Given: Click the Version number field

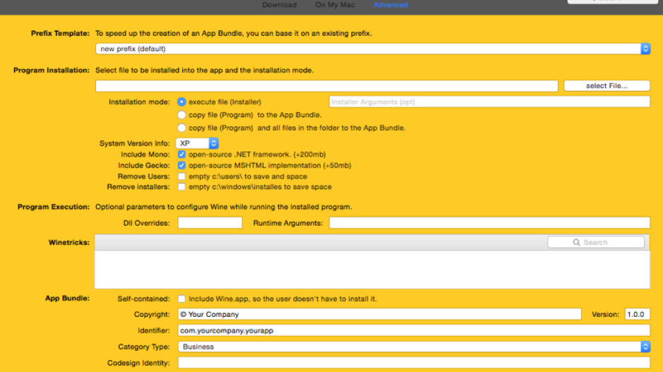Looking at the screenshot, I should click(x=637, y=314).
